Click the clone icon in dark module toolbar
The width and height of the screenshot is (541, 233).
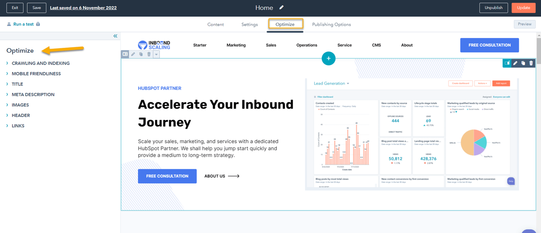tap(523, 63)
